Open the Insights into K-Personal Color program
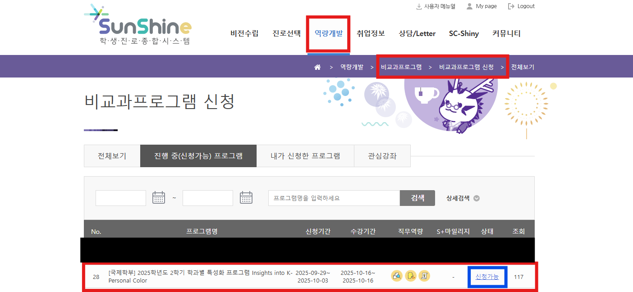Screen dimensions: 633x292 [201, 276]
